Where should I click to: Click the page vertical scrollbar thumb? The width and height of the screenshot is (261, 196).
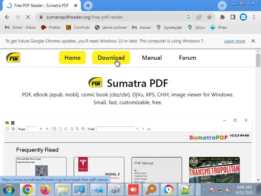pos(258,60)
